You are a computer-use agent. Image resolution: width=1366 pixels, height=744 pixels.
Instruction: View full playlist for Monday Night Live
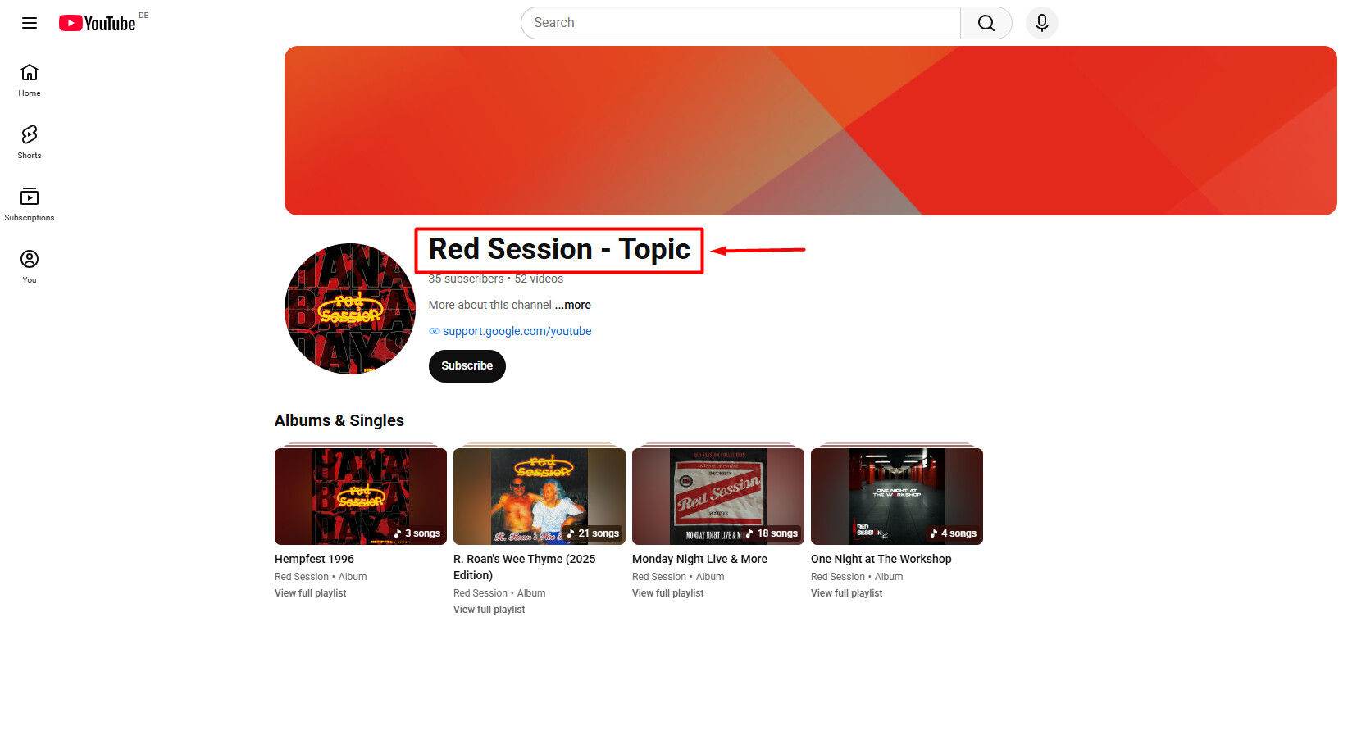pyautogui.click(x=668, y=593)
